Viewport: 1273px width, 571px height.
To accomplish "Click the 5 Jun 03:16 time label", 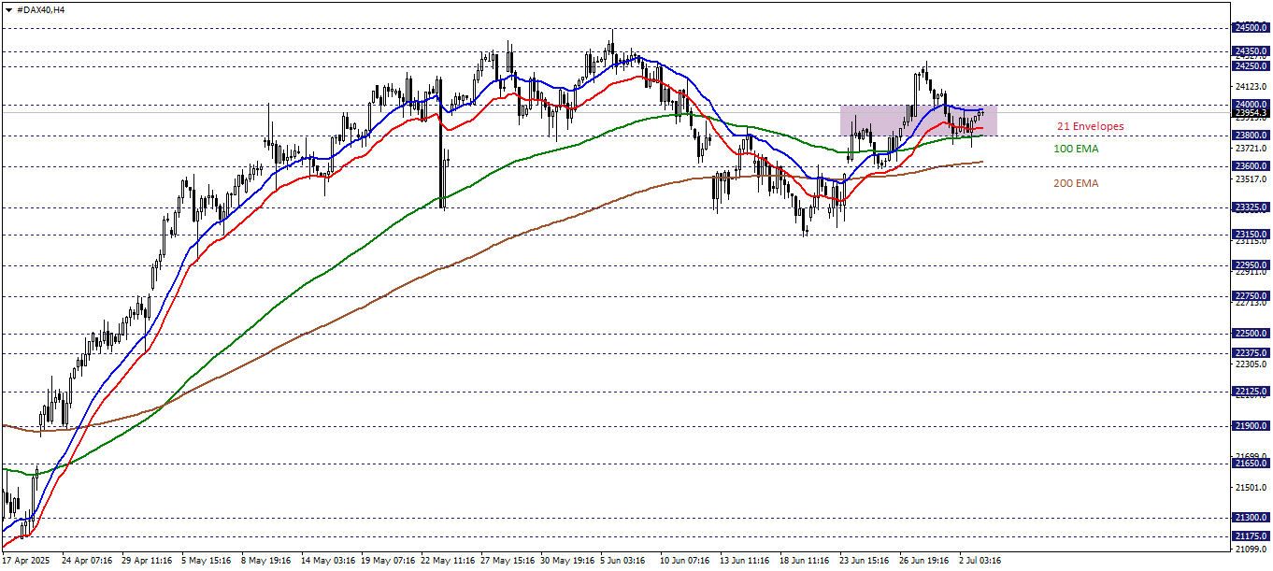I will coord(622,561).
